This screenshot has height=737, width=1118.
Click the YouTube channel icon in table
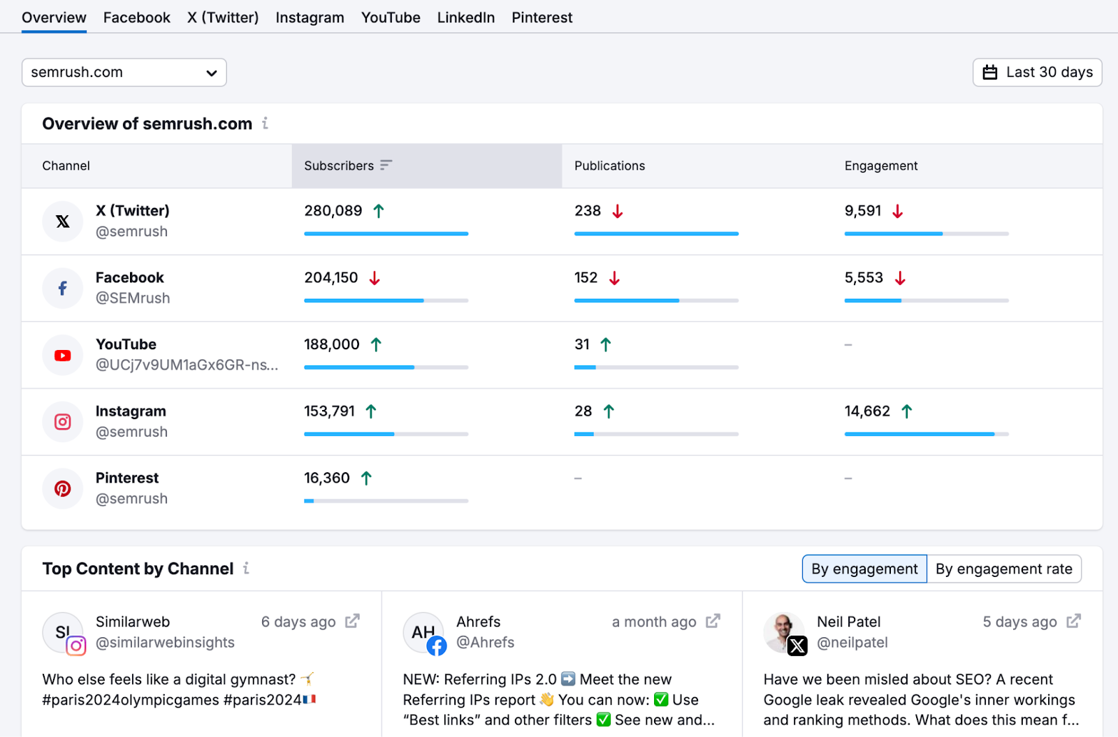pyautogui.click(x=62, y=356)
